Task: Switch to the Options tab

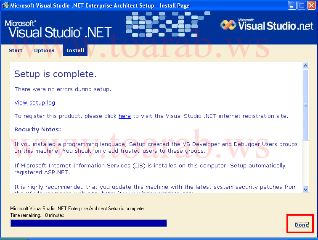Action: (44, 50)
